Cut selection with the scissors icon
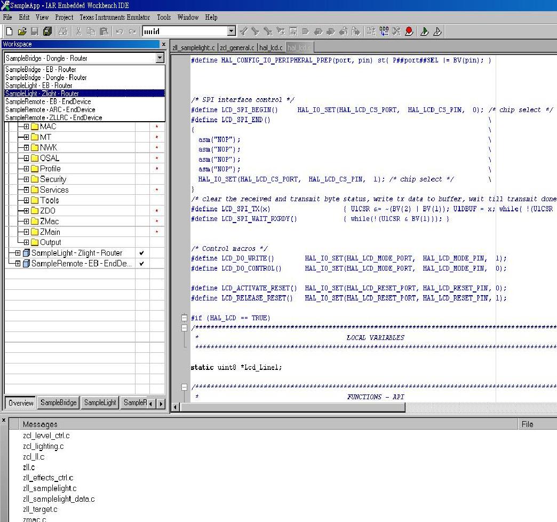This screenshot has height=522, width=557. pos(78,31)
